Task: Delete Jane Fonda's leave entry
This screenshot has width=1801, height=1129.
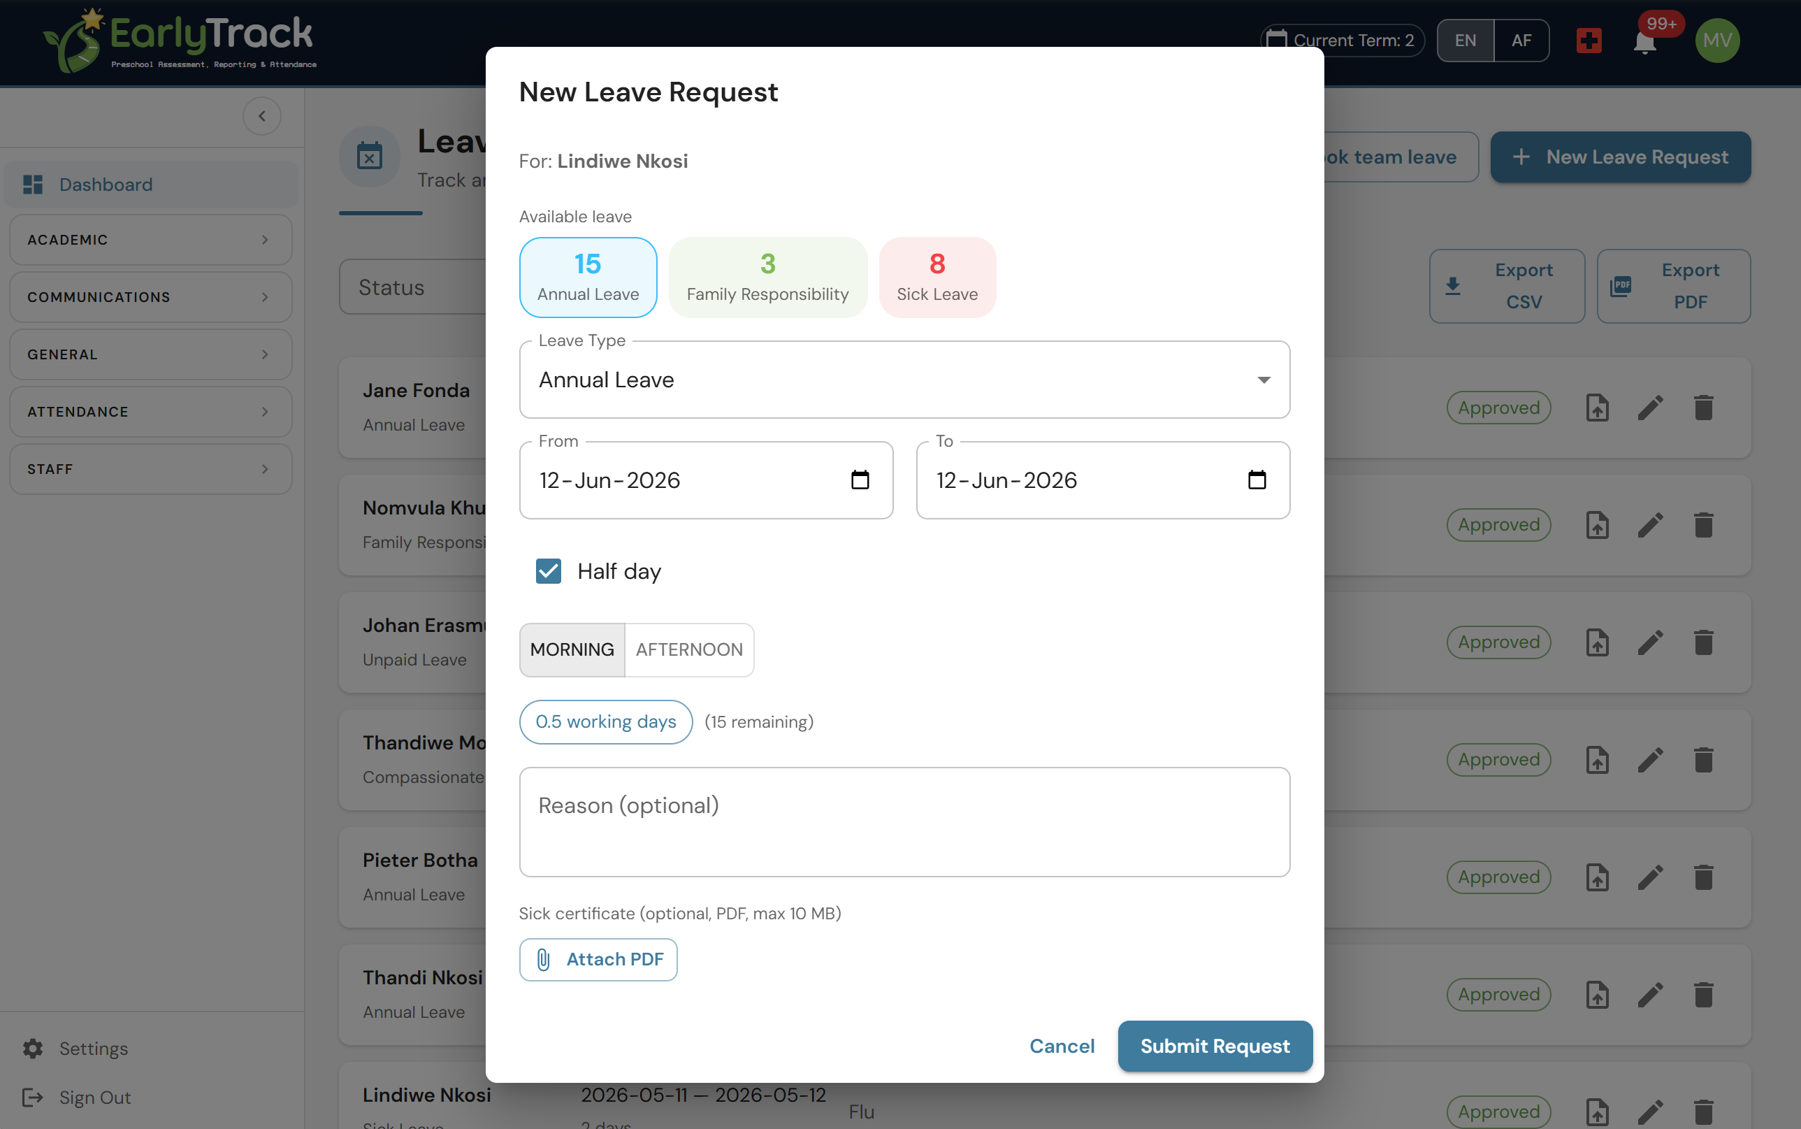Action: tap(1703, 408)
